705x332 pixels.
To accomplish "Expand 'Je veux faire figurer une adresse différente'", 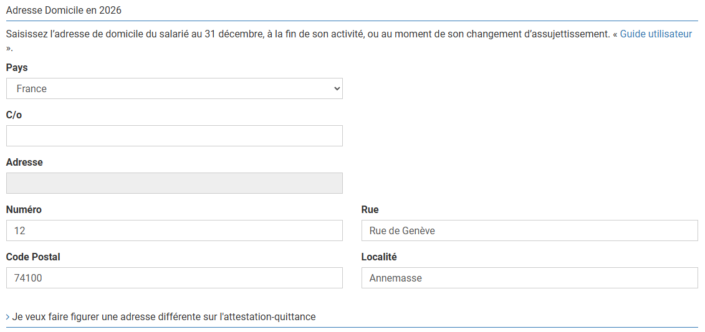I will pyautogui.click(x=163, y=317).
